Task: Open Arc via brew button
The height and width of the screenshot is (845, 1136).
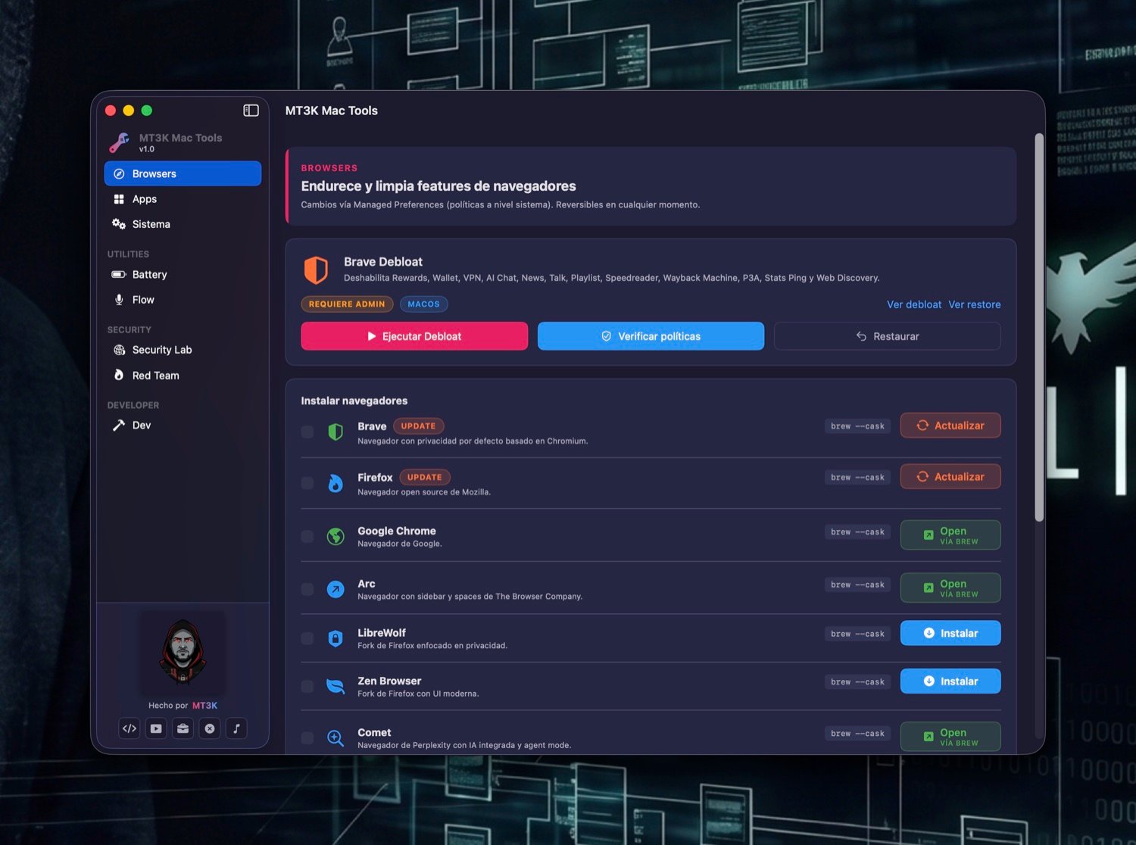Action: (x=950, y=588)
